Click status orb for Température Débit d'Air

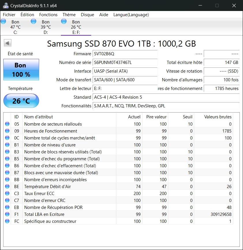pyautogui.click(x=7, y=187)
